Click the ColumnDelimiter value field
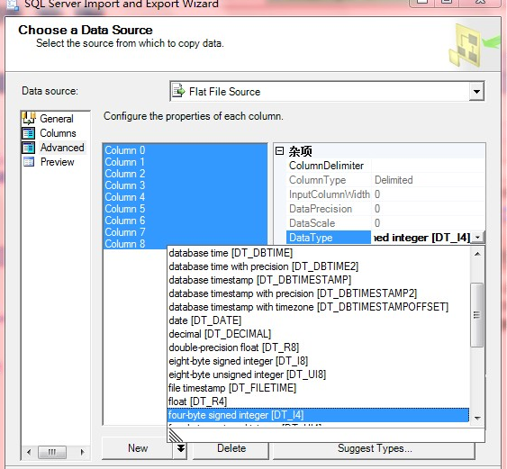This screenshot has height=469, width=507. coord(428,166)
